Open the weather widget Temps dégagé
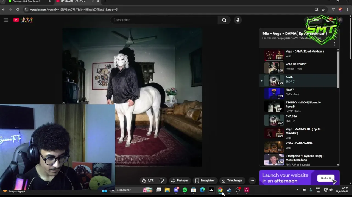The height and width of the screenshot is (197, 352). (x=14, y=191)
